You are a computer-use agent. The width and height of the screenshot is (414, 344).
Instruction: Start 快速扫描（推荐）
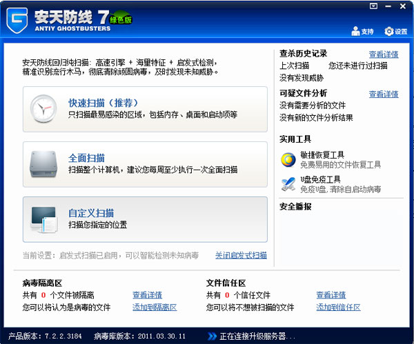145,109
